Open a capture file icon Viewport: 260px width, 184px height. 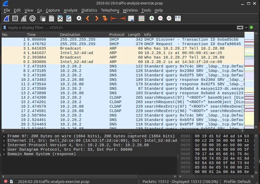[x=43, y=18]
